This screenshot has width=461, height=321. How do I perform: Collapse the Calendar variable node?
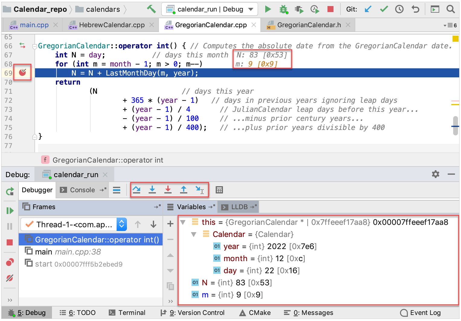point(194,234)
